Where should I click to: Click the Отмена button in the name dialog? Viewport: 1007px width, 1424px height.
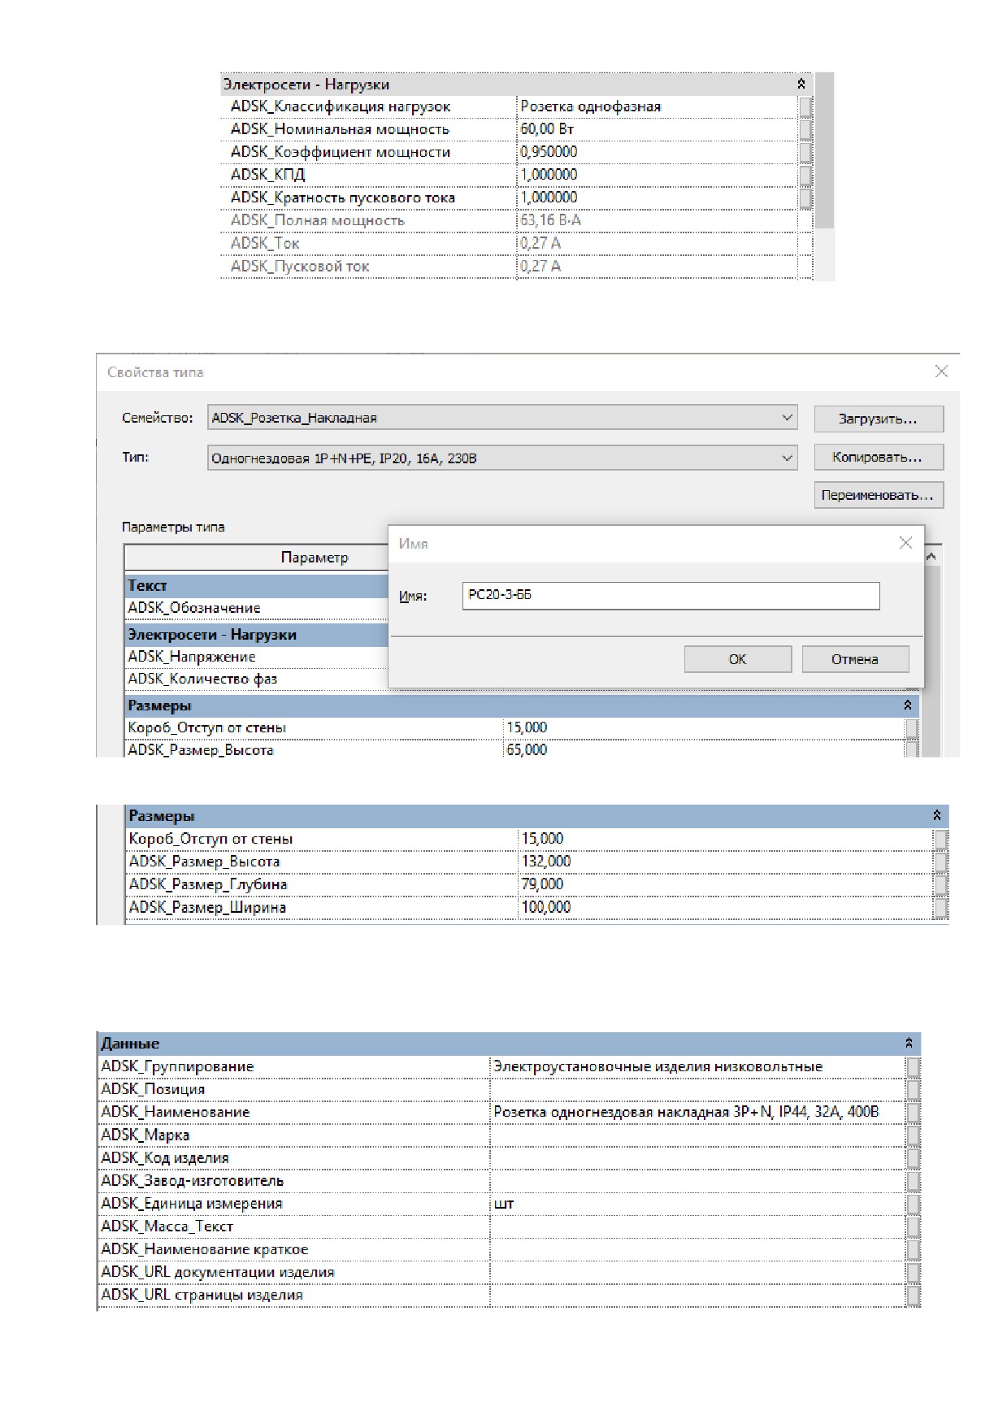click(x=855, y=659)
